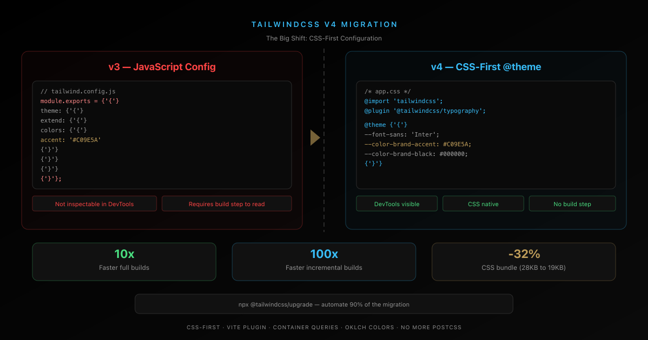Click the "TAILWINDCSS V4 MIGRATION" title

323,24
